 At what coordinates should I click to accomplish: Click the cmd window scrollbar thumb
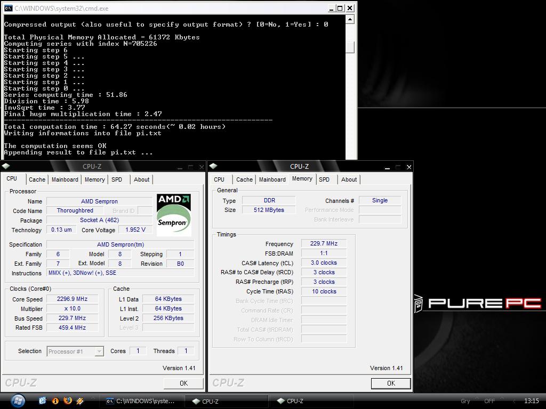[350, 47]
